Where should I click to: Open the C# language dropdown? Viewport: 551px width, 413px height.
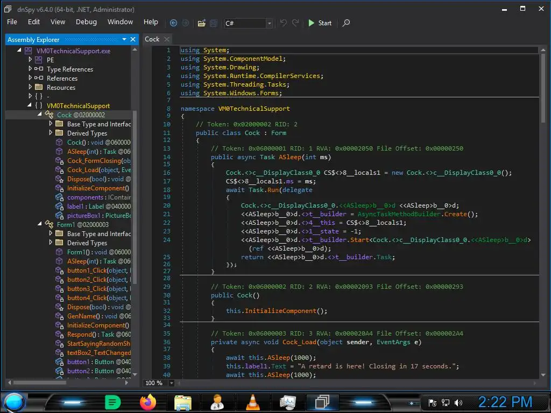(x=269, y=23)
